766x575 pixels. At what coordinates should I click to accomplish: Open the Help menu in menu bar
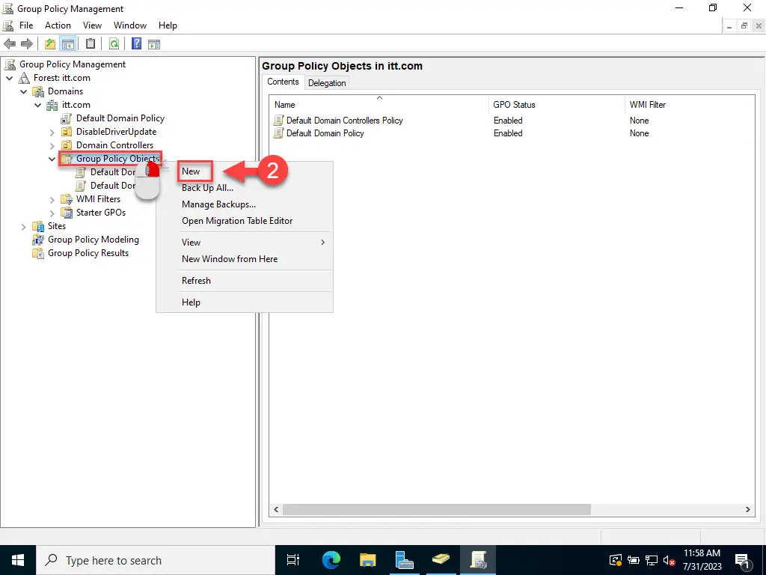[x=168, y=25]
